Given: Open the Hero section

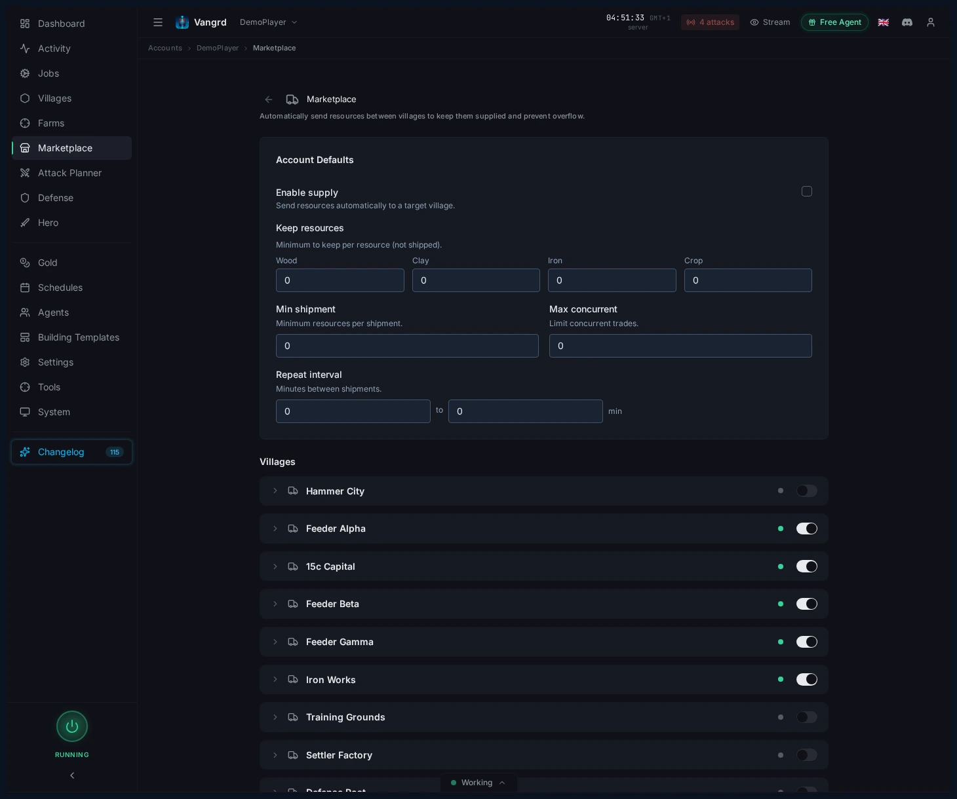Looking at the screenshot, I should 48,223.
